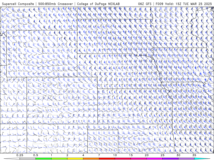Select the gray 0.25–0.5 color bar segment
The image size is (214, 160).
(28, 159)
